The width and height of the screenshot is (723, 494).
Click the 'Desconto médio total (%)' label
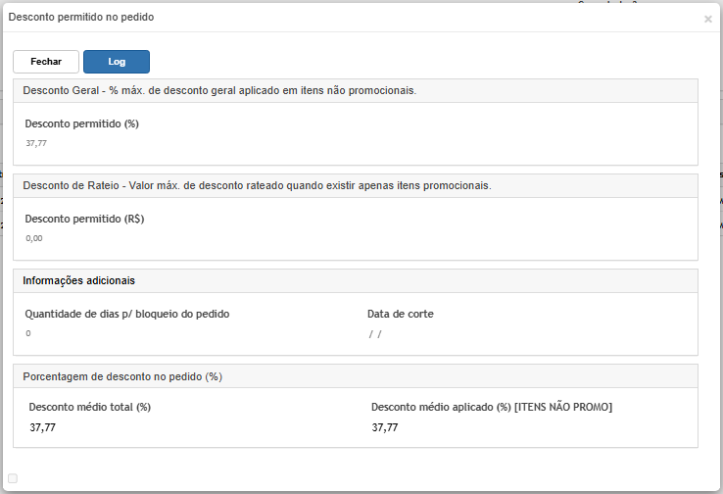pos(90,407)
